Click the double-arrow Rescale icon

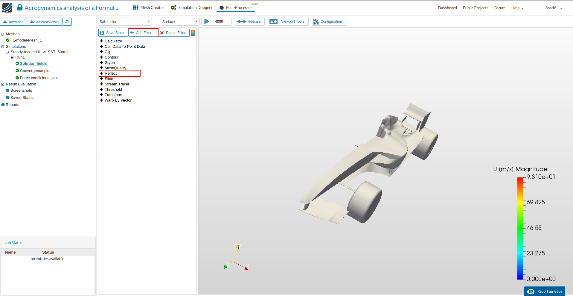pos(241,22)
